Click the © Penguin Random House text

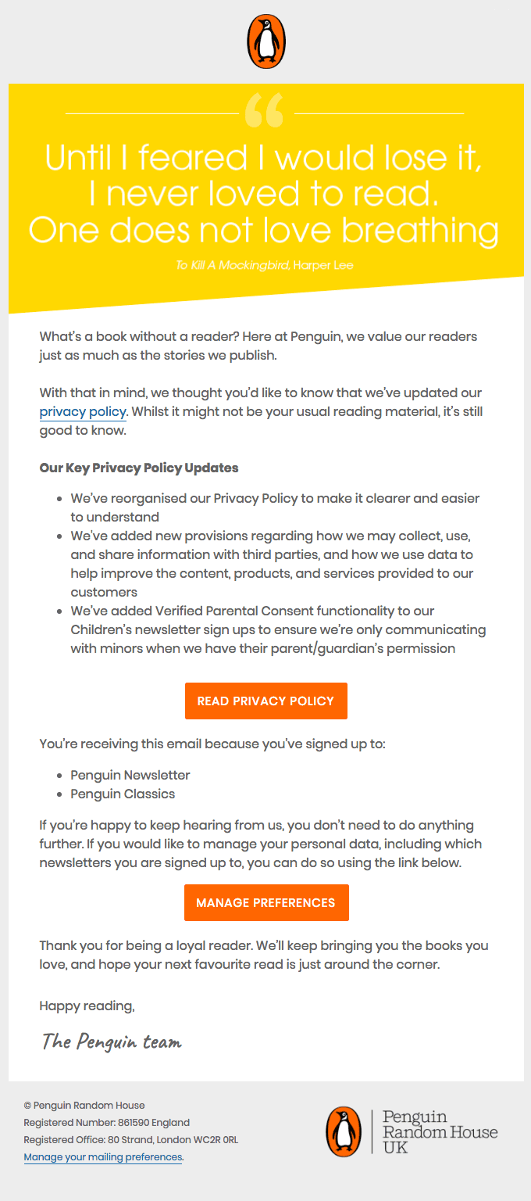click(84, 1106)
